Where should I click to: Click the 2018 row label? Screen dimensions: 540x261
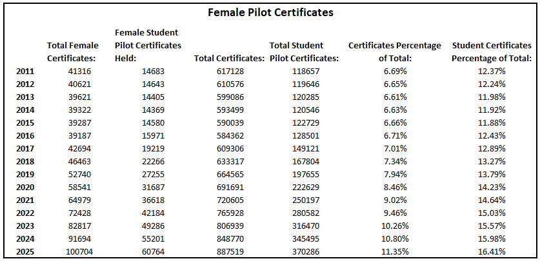pyautogui.click(x=25, y=161)
